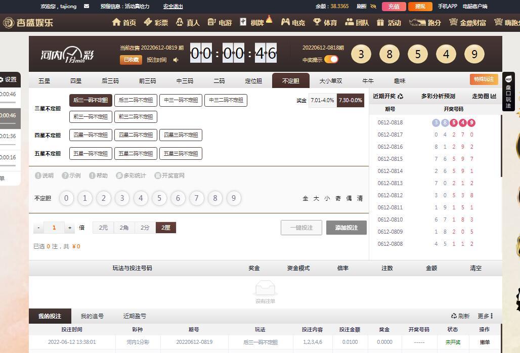Increase multiplier with the plus button
Screen dimensions: 520x353
coord(70,228)
